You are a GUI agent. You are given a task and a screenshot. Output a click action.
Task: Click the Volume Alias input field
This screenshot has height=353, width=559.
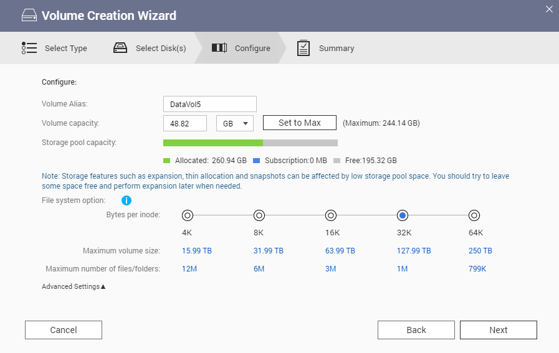click(209, 104)
